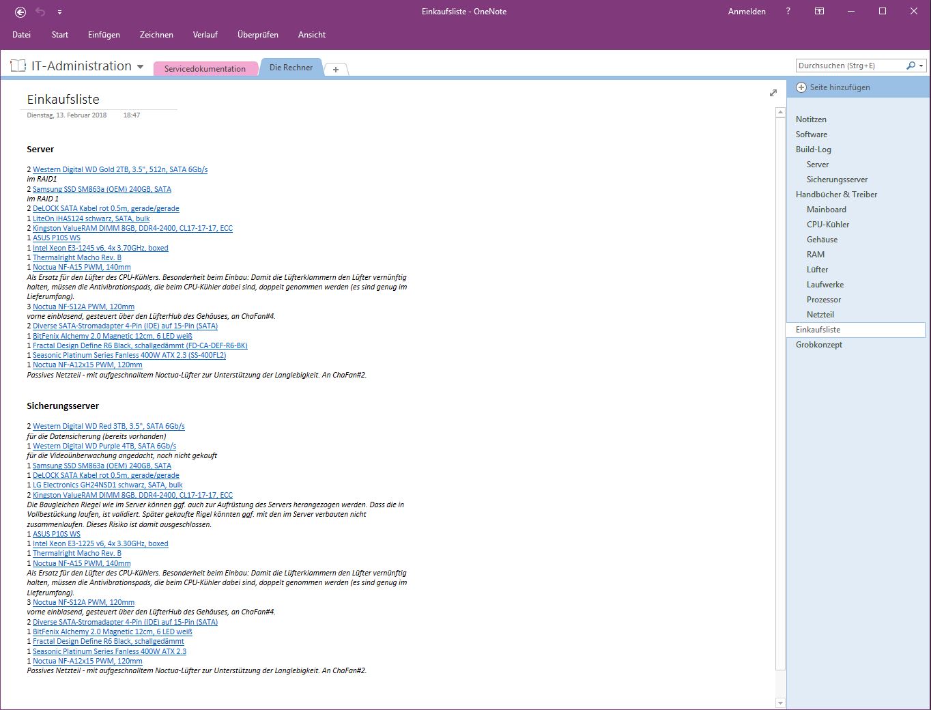The height and width of the screenshot is (710, 931).
Task: Expand page to full view icon
Action: tap(773, 93)
